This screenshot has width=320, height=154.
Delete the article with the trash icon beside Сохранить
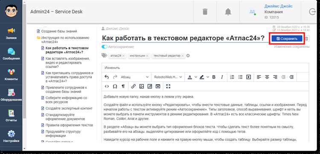tap(306, 38)
